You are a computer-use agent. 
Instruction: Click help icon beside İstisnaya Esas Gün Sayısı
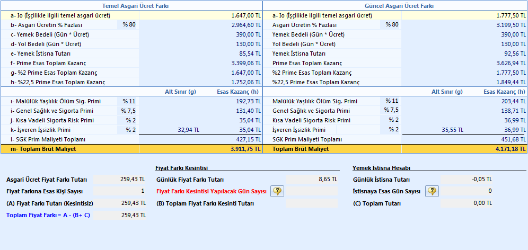(x=432, y=191)
